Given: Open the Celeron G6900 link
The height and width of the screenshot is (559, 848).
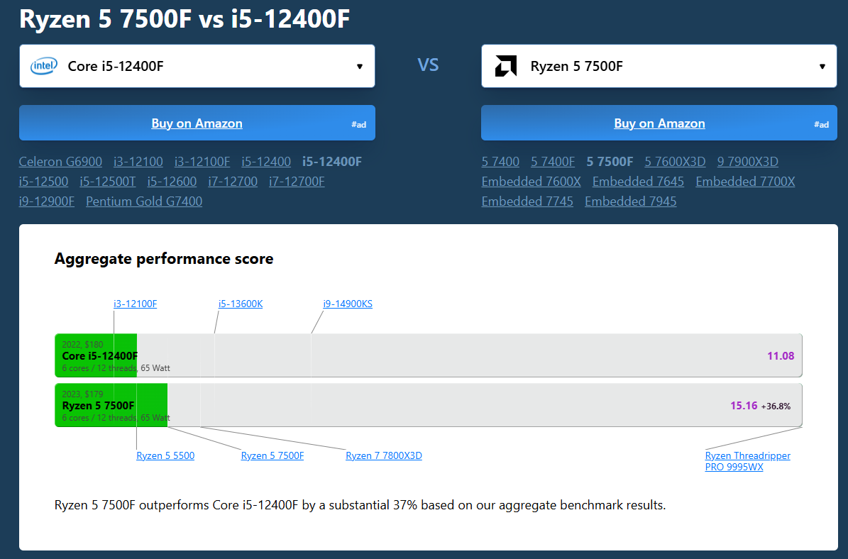Looking at the screenshot, I should point(60,162).
